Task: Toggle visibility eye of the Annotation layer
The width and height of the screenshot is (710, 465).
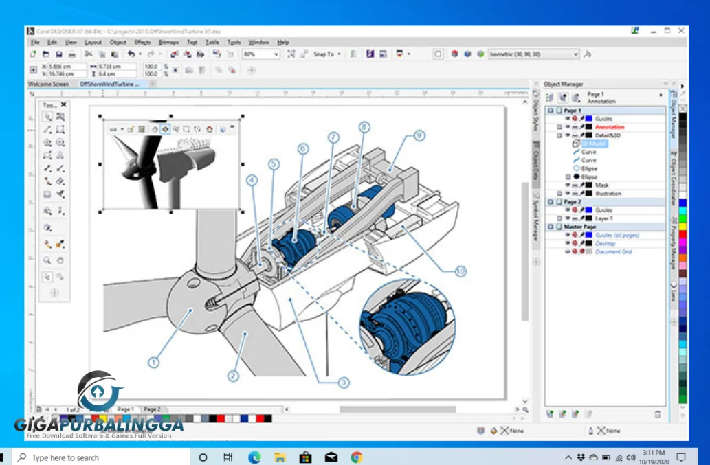Action: tap(567, 126)
